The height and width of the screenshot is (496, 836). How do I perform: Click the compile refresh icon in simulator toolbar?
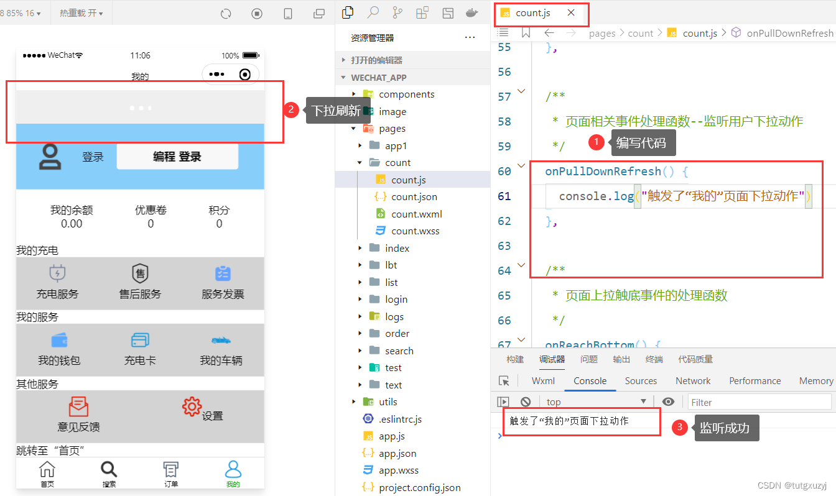pos(226,13)
